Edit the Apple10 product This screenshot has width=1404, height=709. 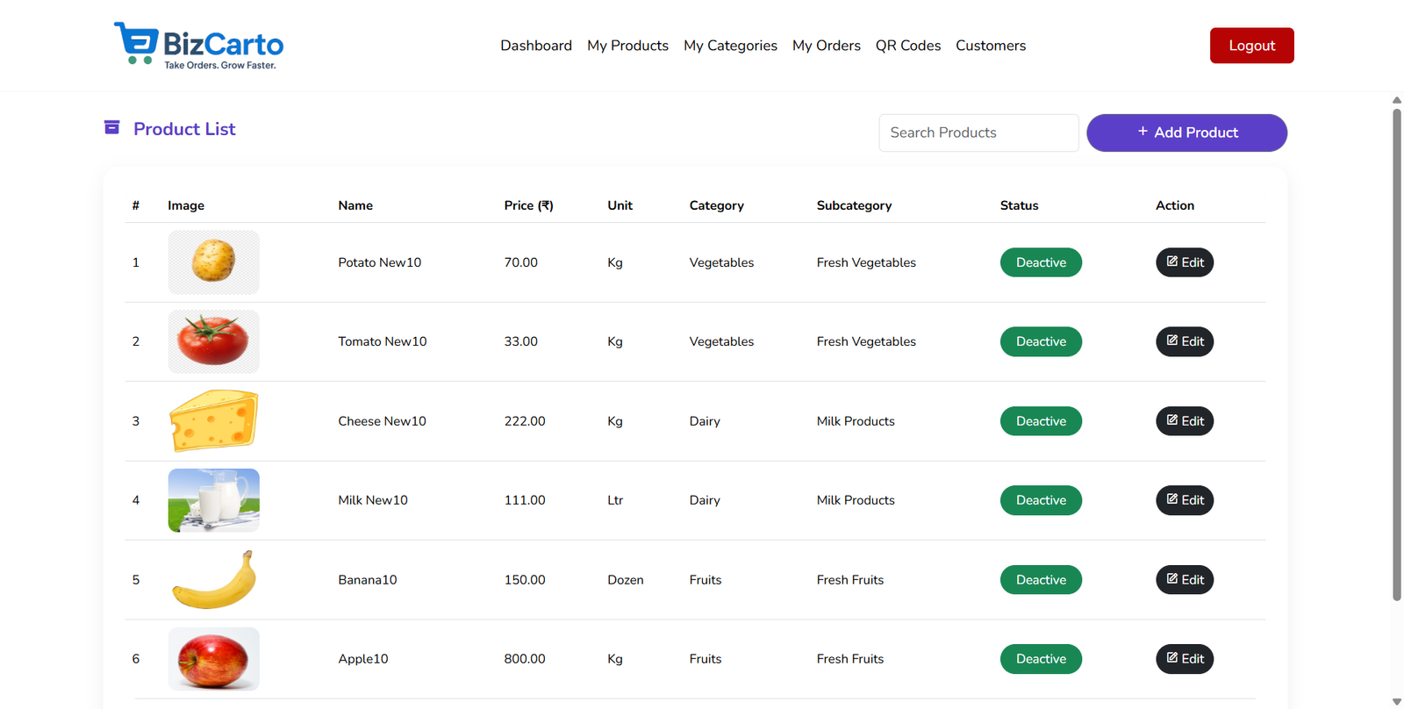pos(1184,659)
